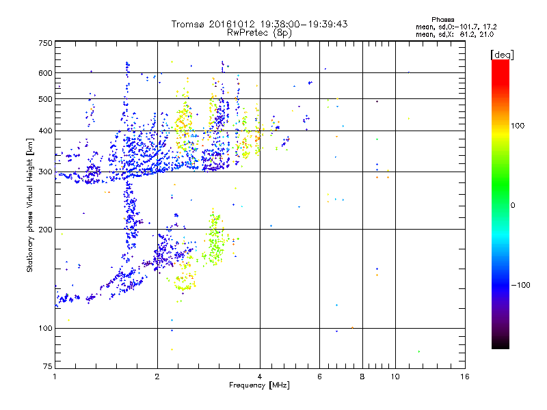Click the x-axis tick label '8'

pyautogui.click(x=362, y=377)
